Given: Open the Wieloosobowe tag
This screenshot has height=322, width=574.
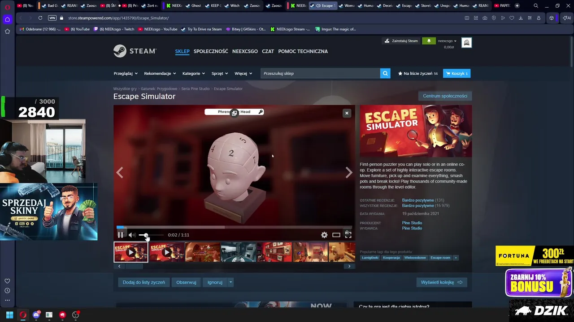Looking at the screenshot, I should pos(415,258).
